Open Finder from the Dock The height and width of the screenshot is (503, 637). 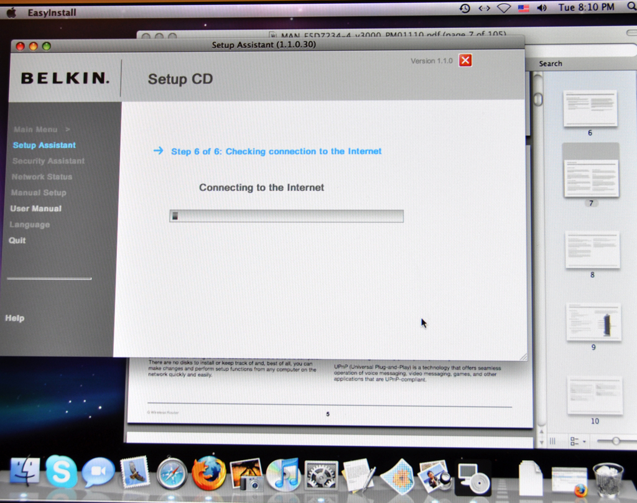(25, 471)
